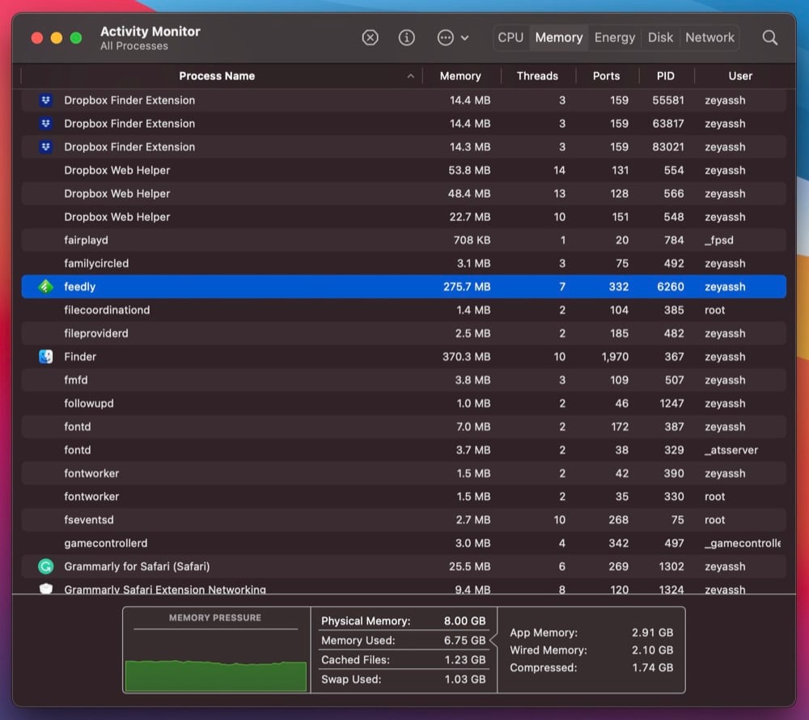The height and width of the screenshot is (720, 809).
Task: Select Dropbox Web Helper with PID 566
Action: pos(404,193)
